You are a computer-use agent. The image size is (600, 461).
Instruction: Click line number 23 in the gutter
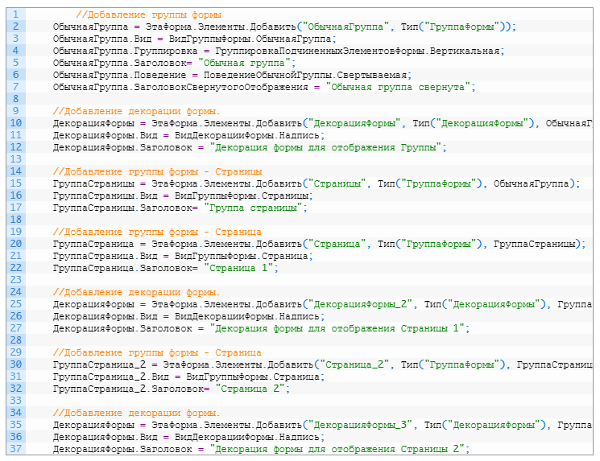[15, 280]
